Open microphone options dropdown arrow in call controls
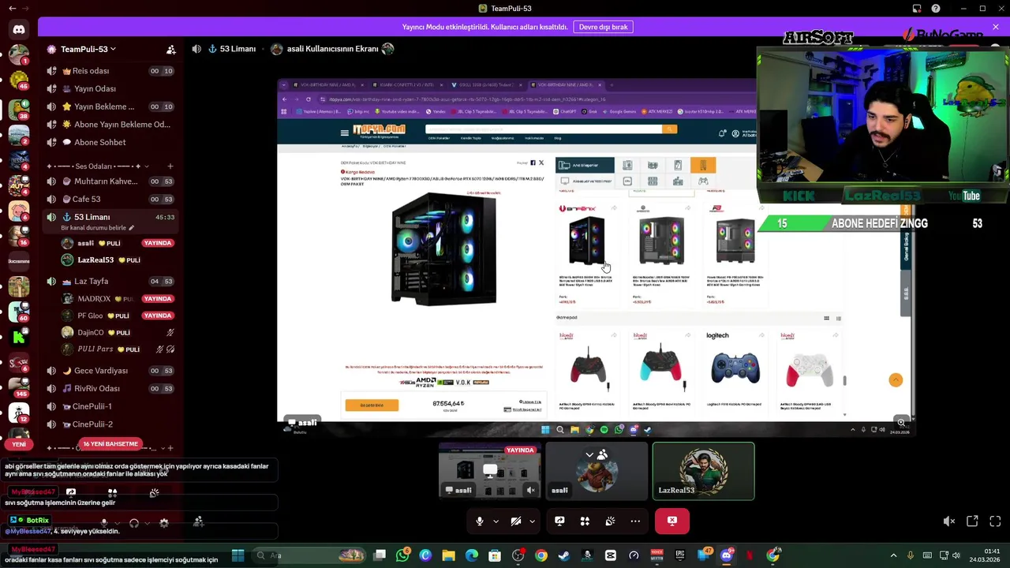 pyautogui.click(x=496, y=521)
